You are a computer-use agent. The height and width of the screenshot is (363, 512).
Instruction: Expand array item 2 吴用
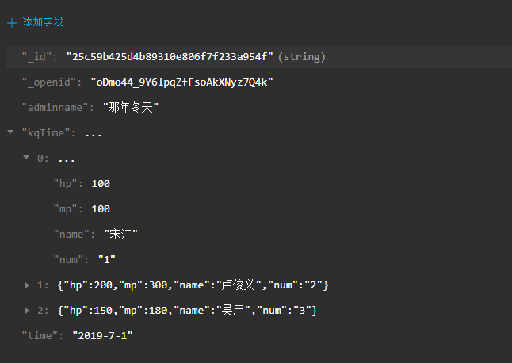coord(27,311)
